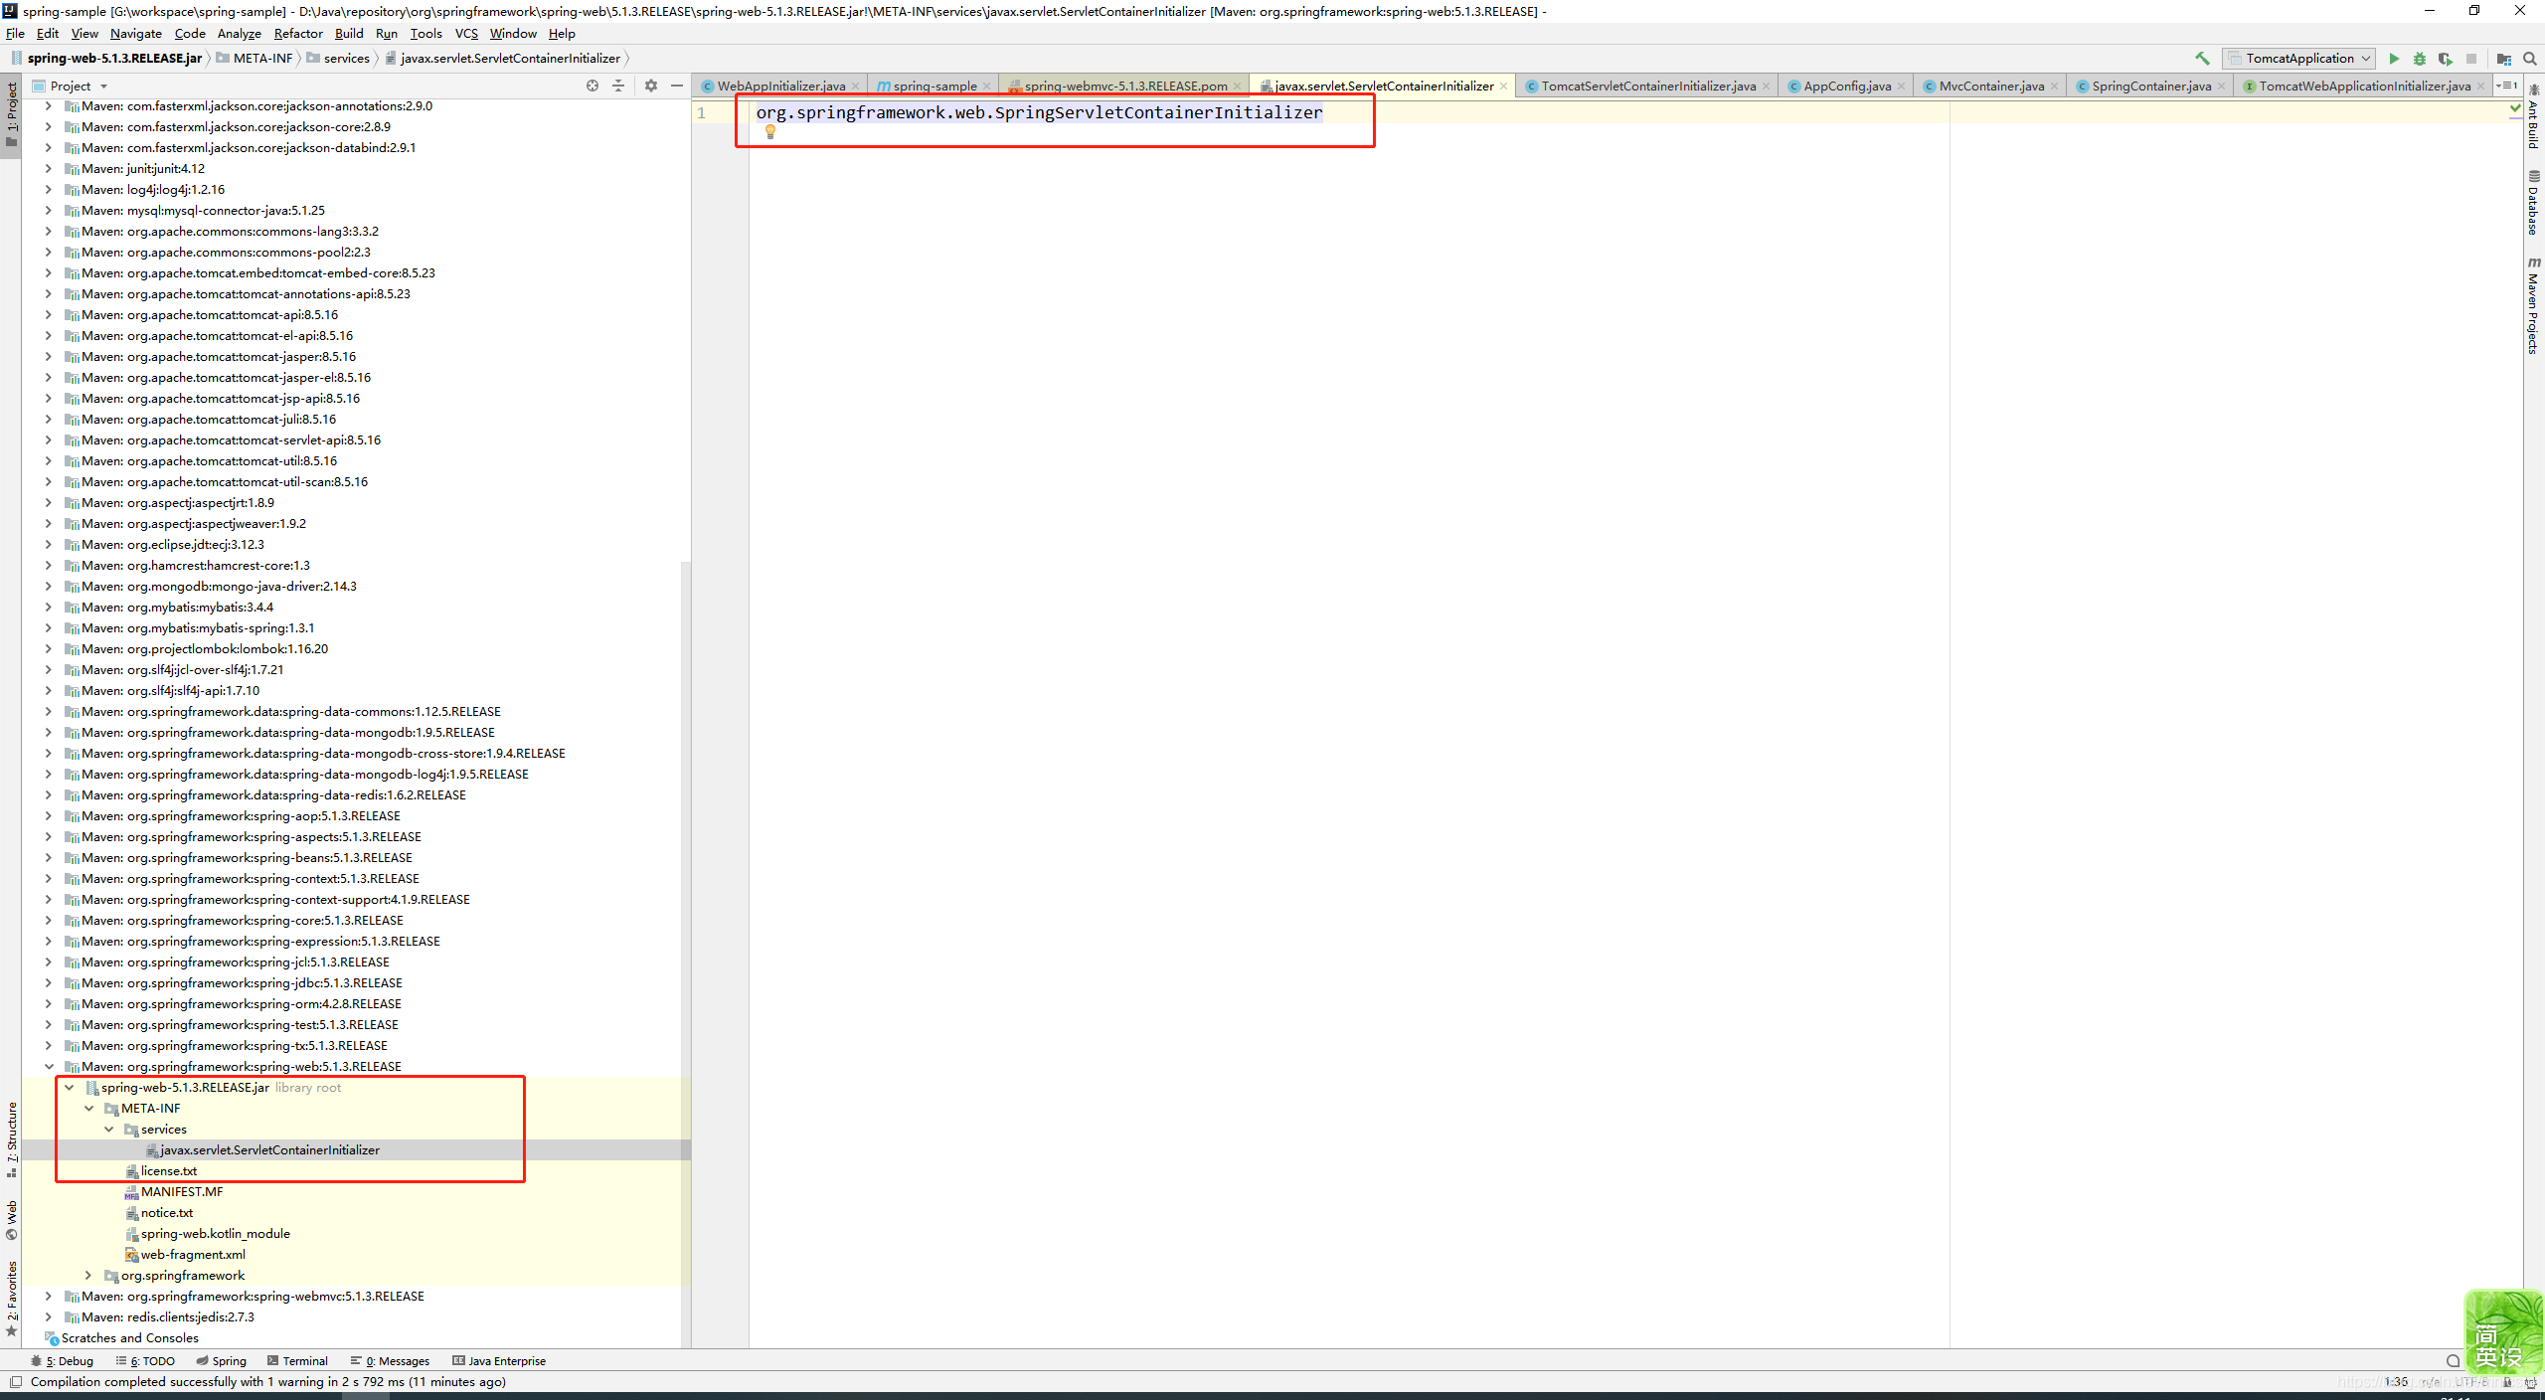Open Project panel settings gear
The width and height of the screenshot is (2545, 1400).
[651, 86]
